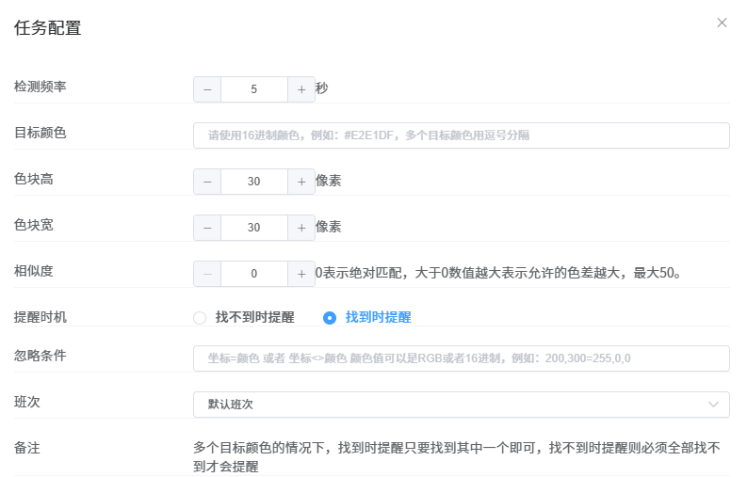Click the plus button for 检测频率

[301, 89]
